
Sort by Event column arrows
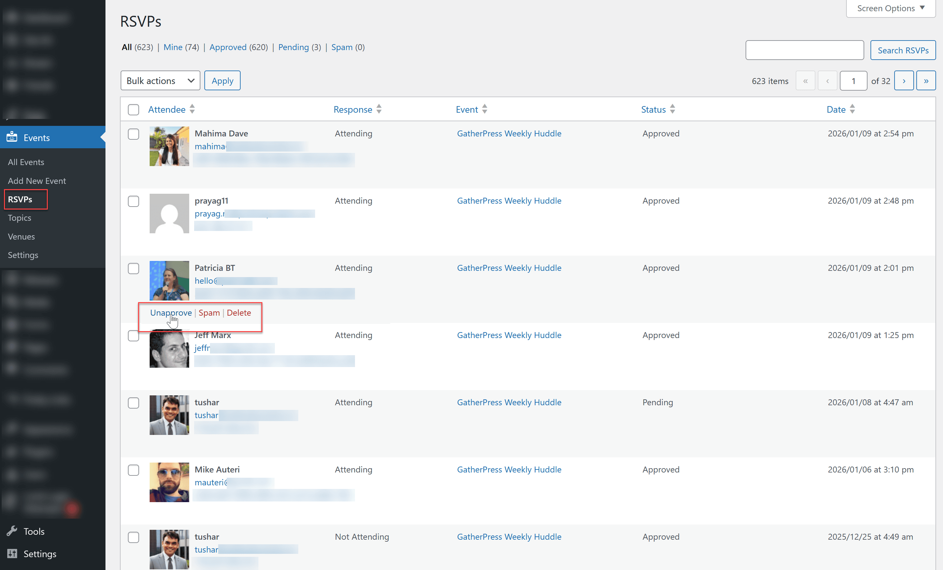point(485,109)
